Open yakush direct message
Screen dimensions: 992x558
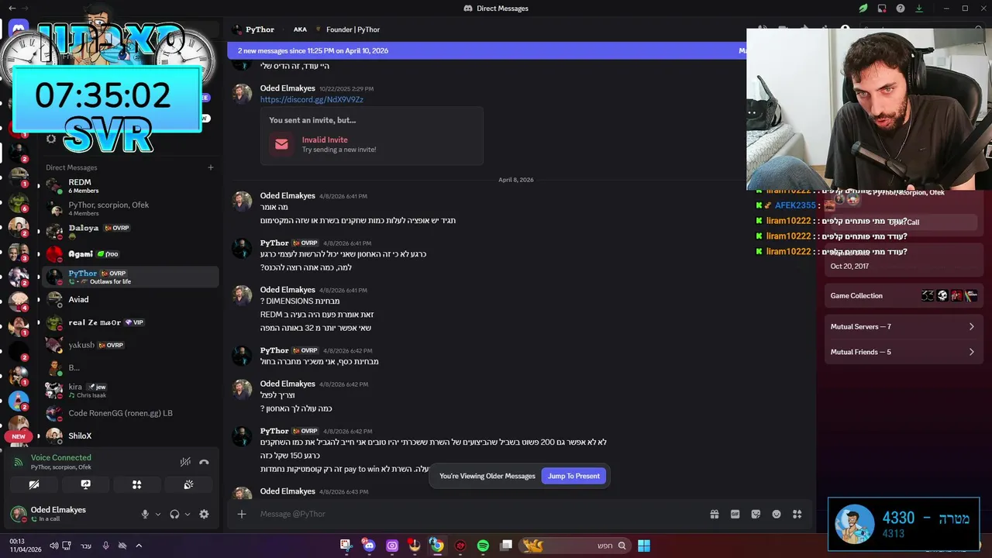tap(130, 345)
